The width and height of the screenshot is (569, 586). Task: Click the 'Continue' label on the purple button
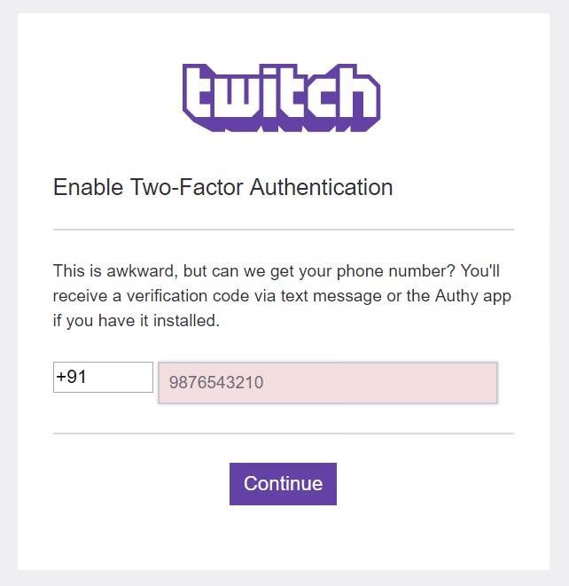(284, 483)
